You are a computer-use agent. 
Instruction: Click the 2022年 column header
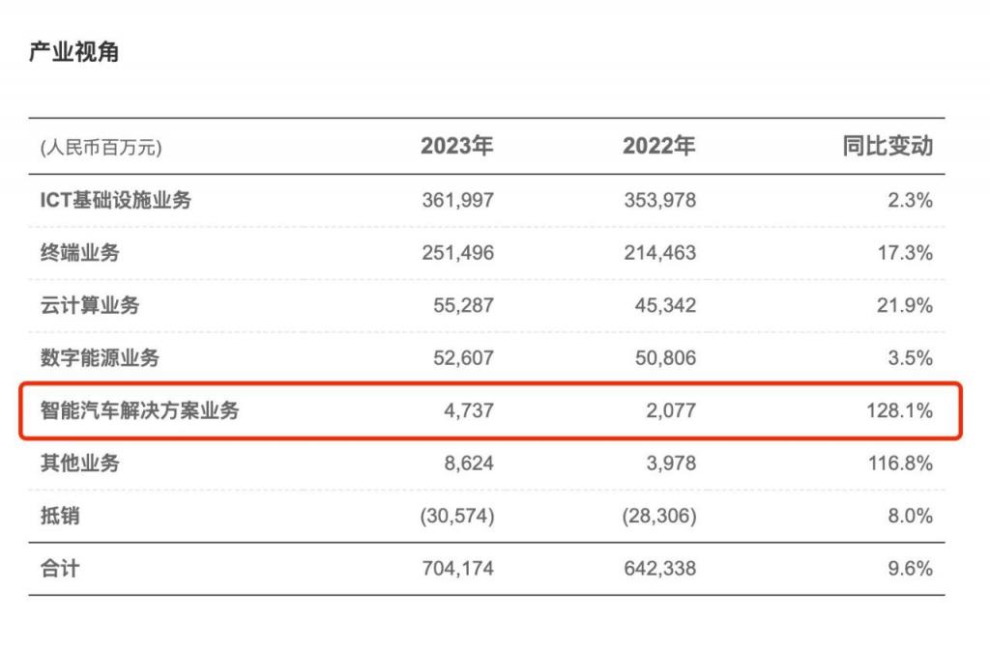click(658, 147)
